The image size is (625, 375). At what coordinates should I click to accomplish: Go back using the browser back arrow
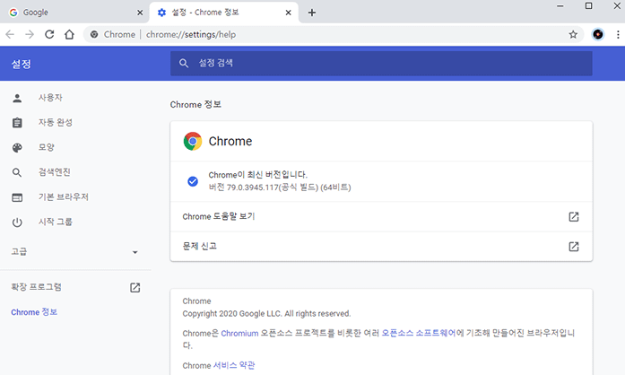[10, 35]
